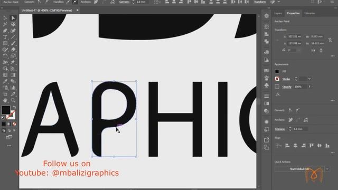Click the large black fill swatch in toolbar
338x190 pixels.
(x=6, y=110)
